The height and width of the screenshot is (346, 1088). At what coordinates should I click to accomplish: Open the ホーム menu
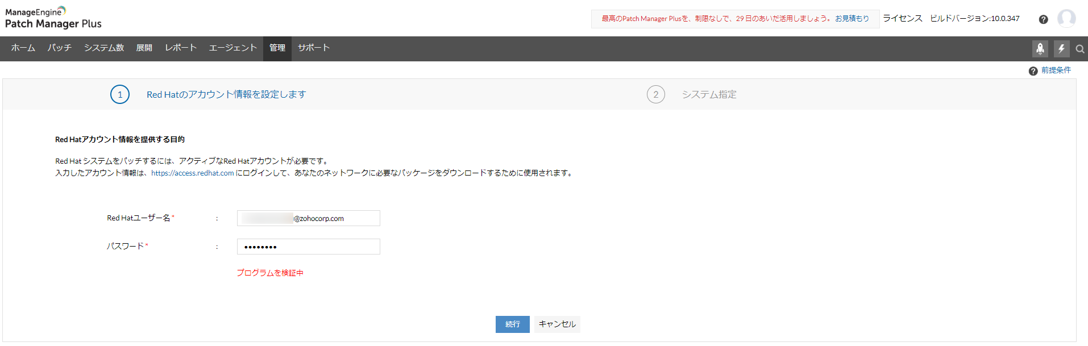tap(23, 48)
